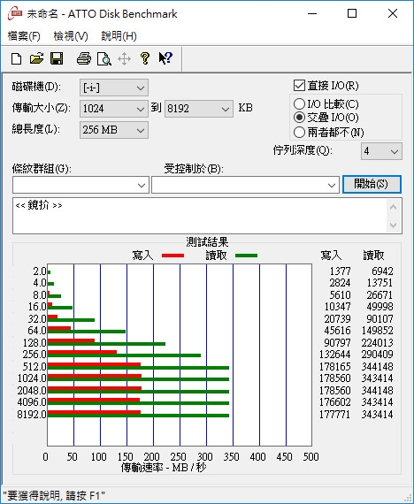Screen dimensions: 414x504
Task: Click the read value 149852
Action: pos(377,331)
